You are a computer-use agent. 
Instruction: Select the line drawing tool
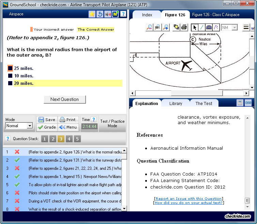coord(201,27)
